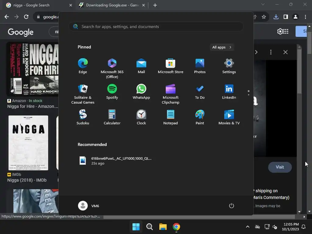Open the notification bell on taskbar
The width and height of the screenshot is (312, 234).
(304, 227)
